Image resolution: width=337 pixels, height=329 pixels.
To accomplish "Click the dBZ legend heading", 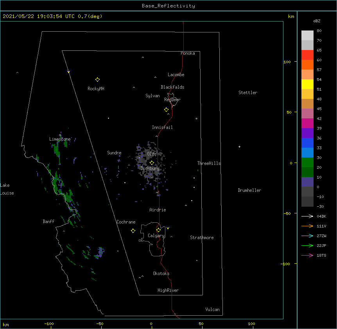I will coord(317,21).
